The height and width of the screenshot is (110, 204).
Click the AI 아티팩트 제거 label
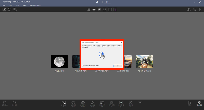click(x=102, y=71)
